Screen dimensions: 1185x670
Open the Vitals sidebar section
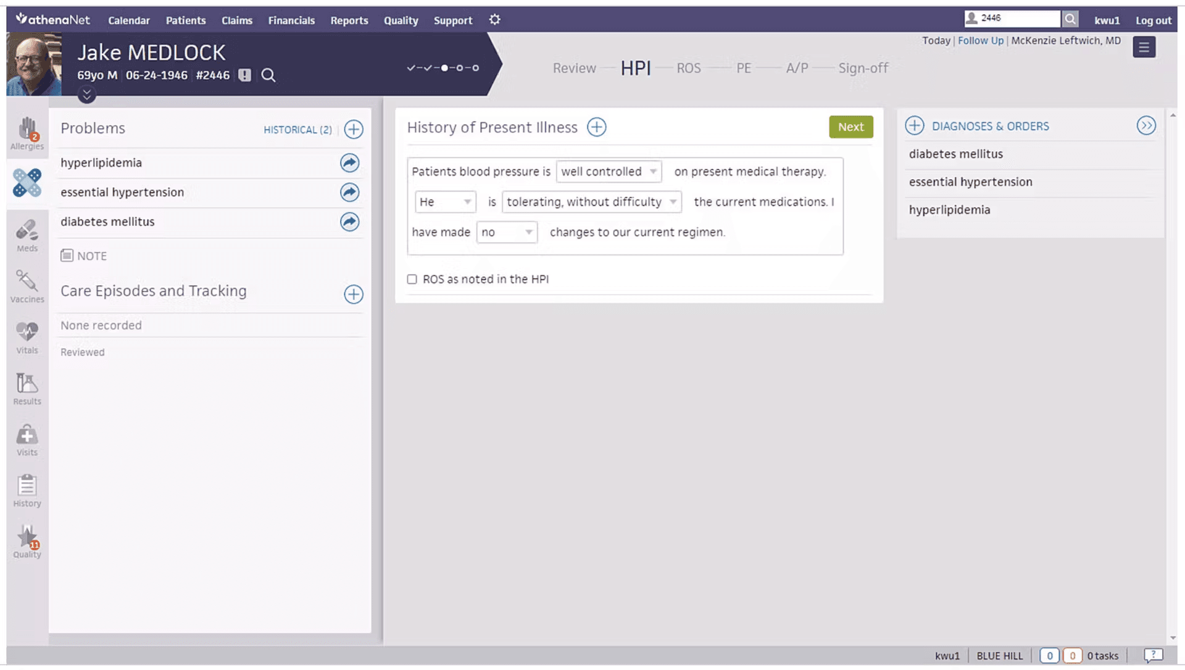[27, 338]
